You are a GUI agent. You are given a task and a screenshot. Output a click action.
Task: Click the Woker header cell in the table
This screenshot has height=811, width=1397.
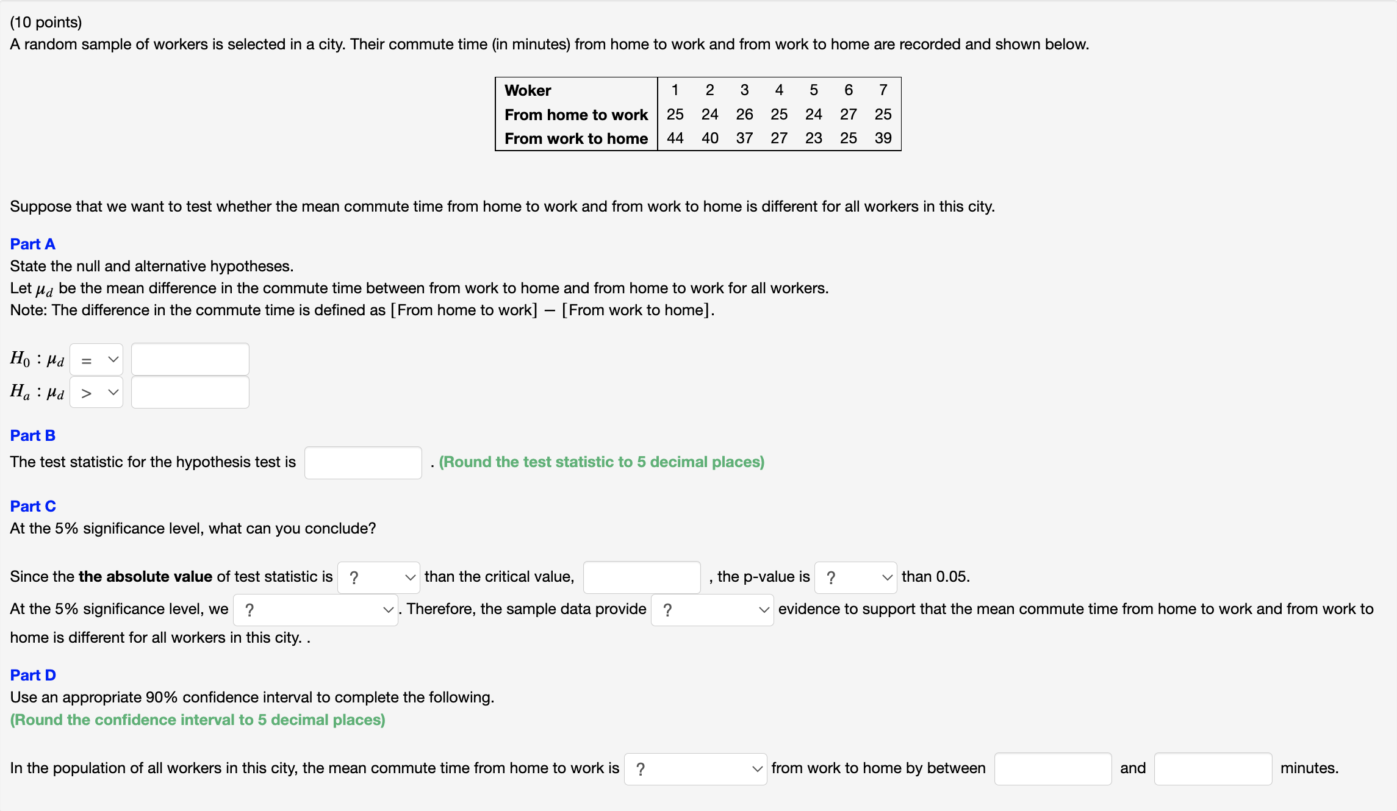[x=527, y=90]
